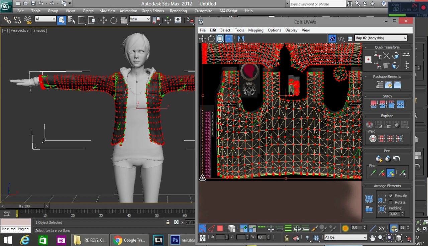The image size is (428, 246).
Task: Open the View reference coordinate dropdown
Action: click(140, 19)
